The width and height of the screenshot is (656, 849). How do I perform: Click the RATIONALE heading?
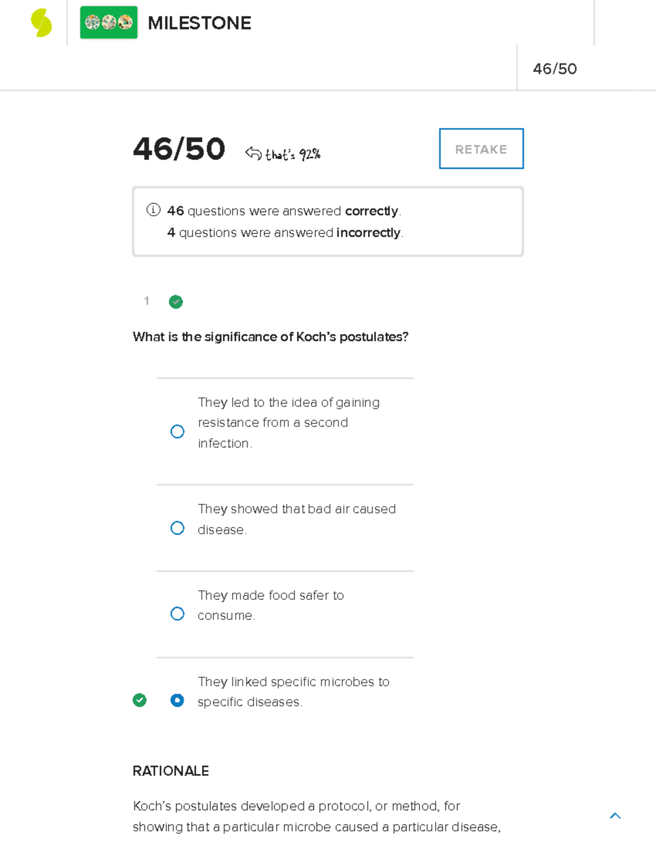click(171, 771)
